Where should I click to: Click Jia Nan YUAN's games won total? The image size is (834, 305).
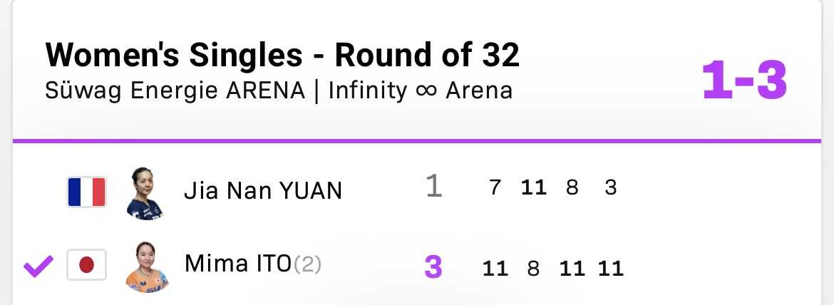click(x=433, y=187)
